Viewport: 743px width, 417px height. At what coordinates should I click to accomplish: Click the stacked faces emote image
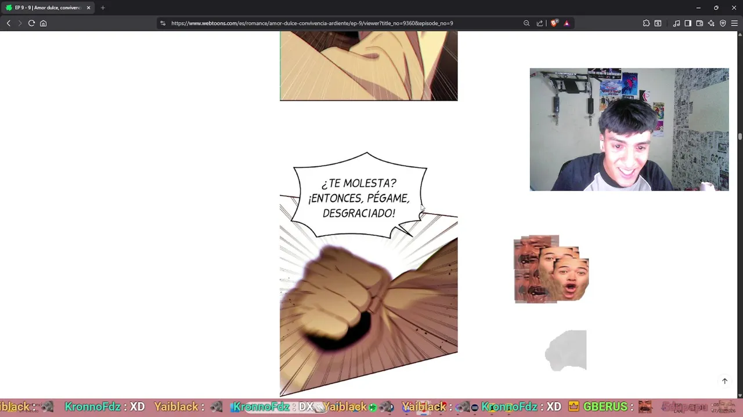[x=551, y=269]
